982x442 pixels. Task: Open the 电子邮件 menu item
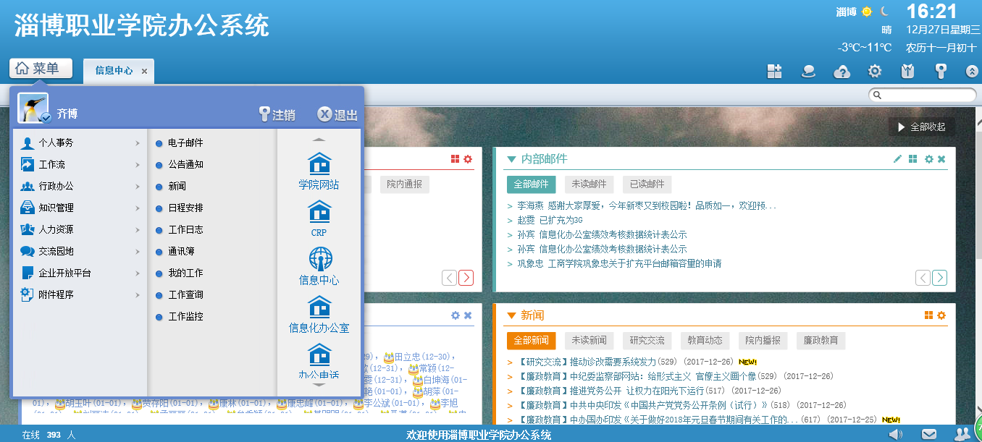tap(185, 143)
